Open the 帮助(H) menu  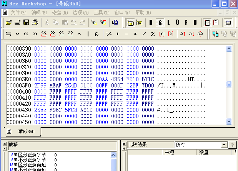coord(143,13)
